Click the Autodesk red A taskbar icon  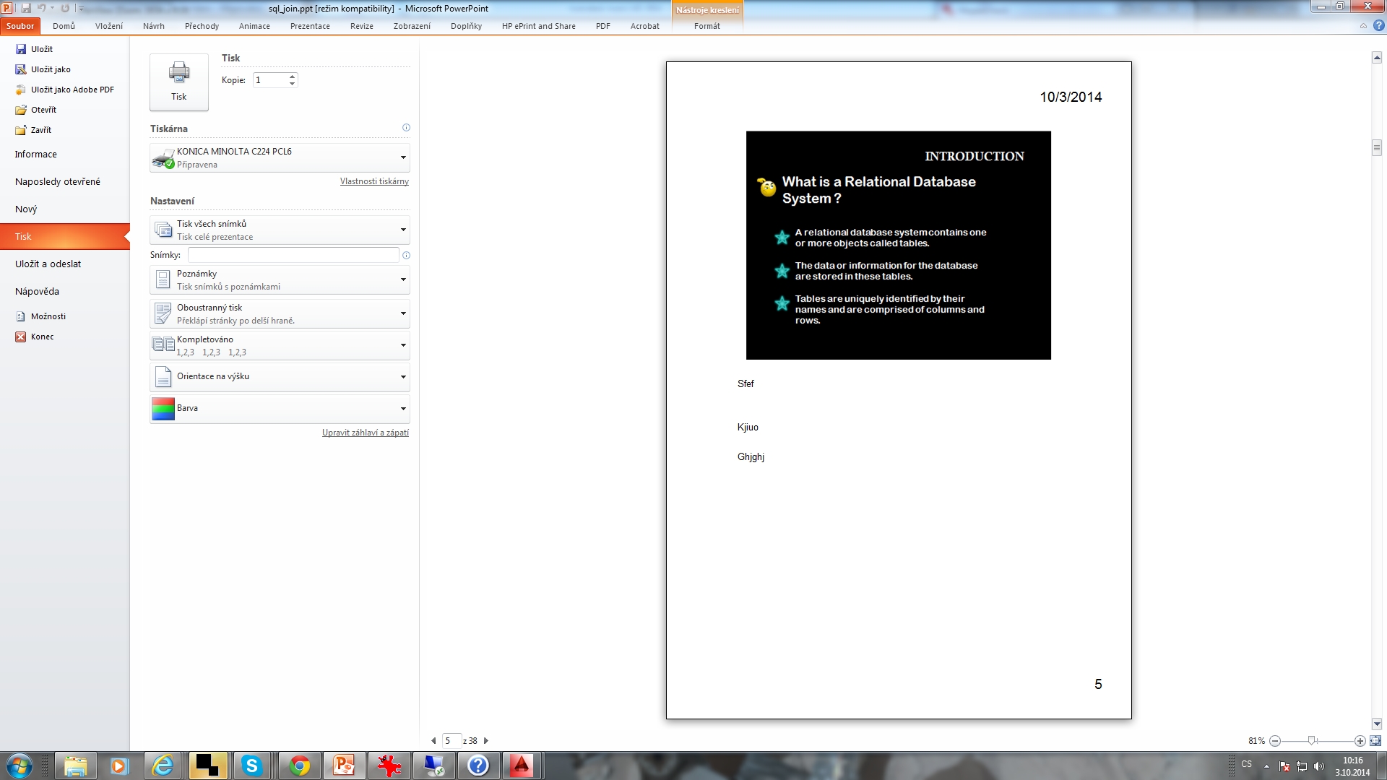coord(521,766)
